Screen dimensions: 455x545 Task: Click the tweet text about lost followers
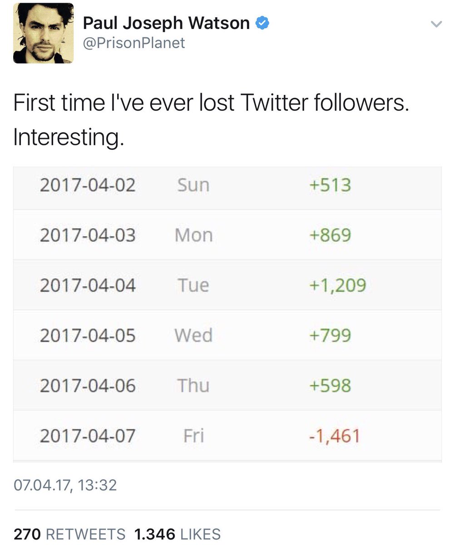click(211, 119)
